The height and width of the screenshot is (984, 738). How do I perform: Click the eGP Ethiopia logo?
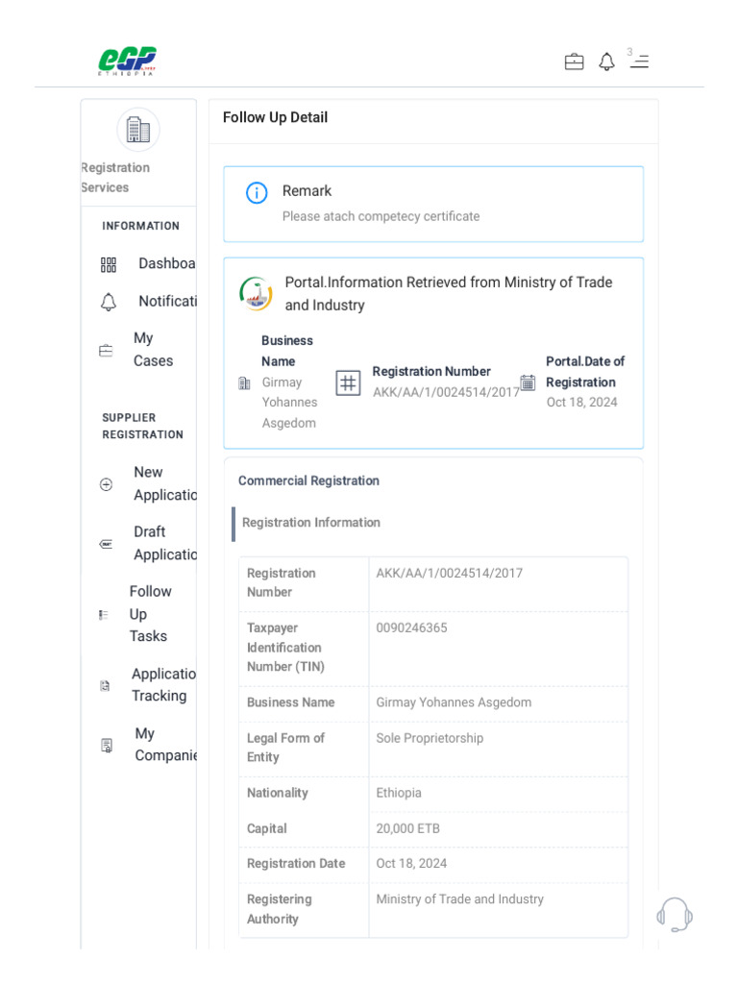point(127,61)
